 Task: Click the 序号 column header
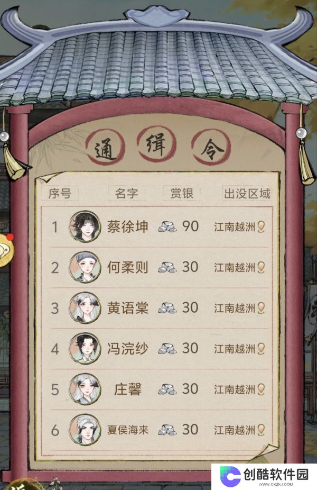60,194
